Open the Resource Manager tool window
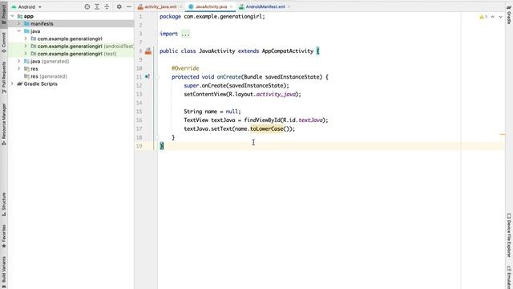Viewport: 513px width, 289px height. click(3, 124)
